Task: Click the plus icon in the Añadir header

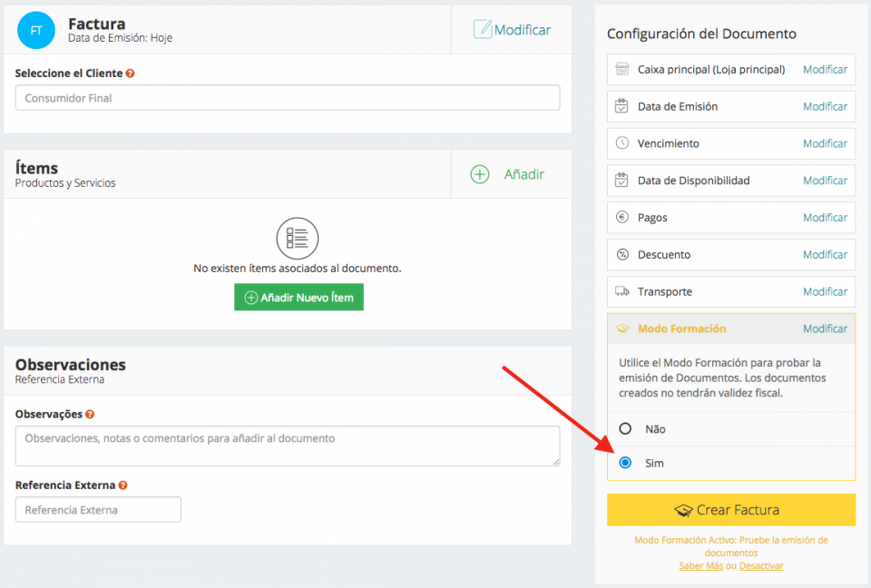Action: [479, 175]
